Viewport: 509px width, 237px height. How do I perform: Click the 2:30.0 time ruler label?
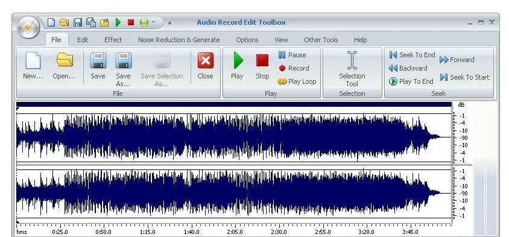click(x=279, y=232)
